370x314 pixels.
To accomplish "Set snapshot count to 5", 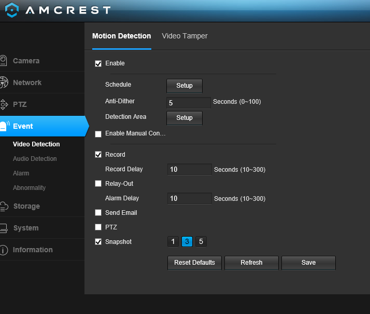I will point(201,241).
